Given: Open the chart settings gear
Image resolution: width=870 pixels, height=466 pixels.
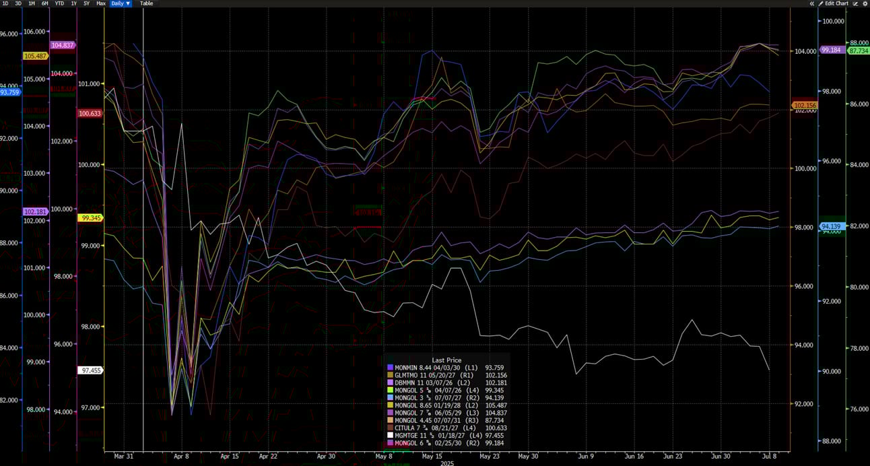Looking at the screenshot, I should (x=865, y=3).
